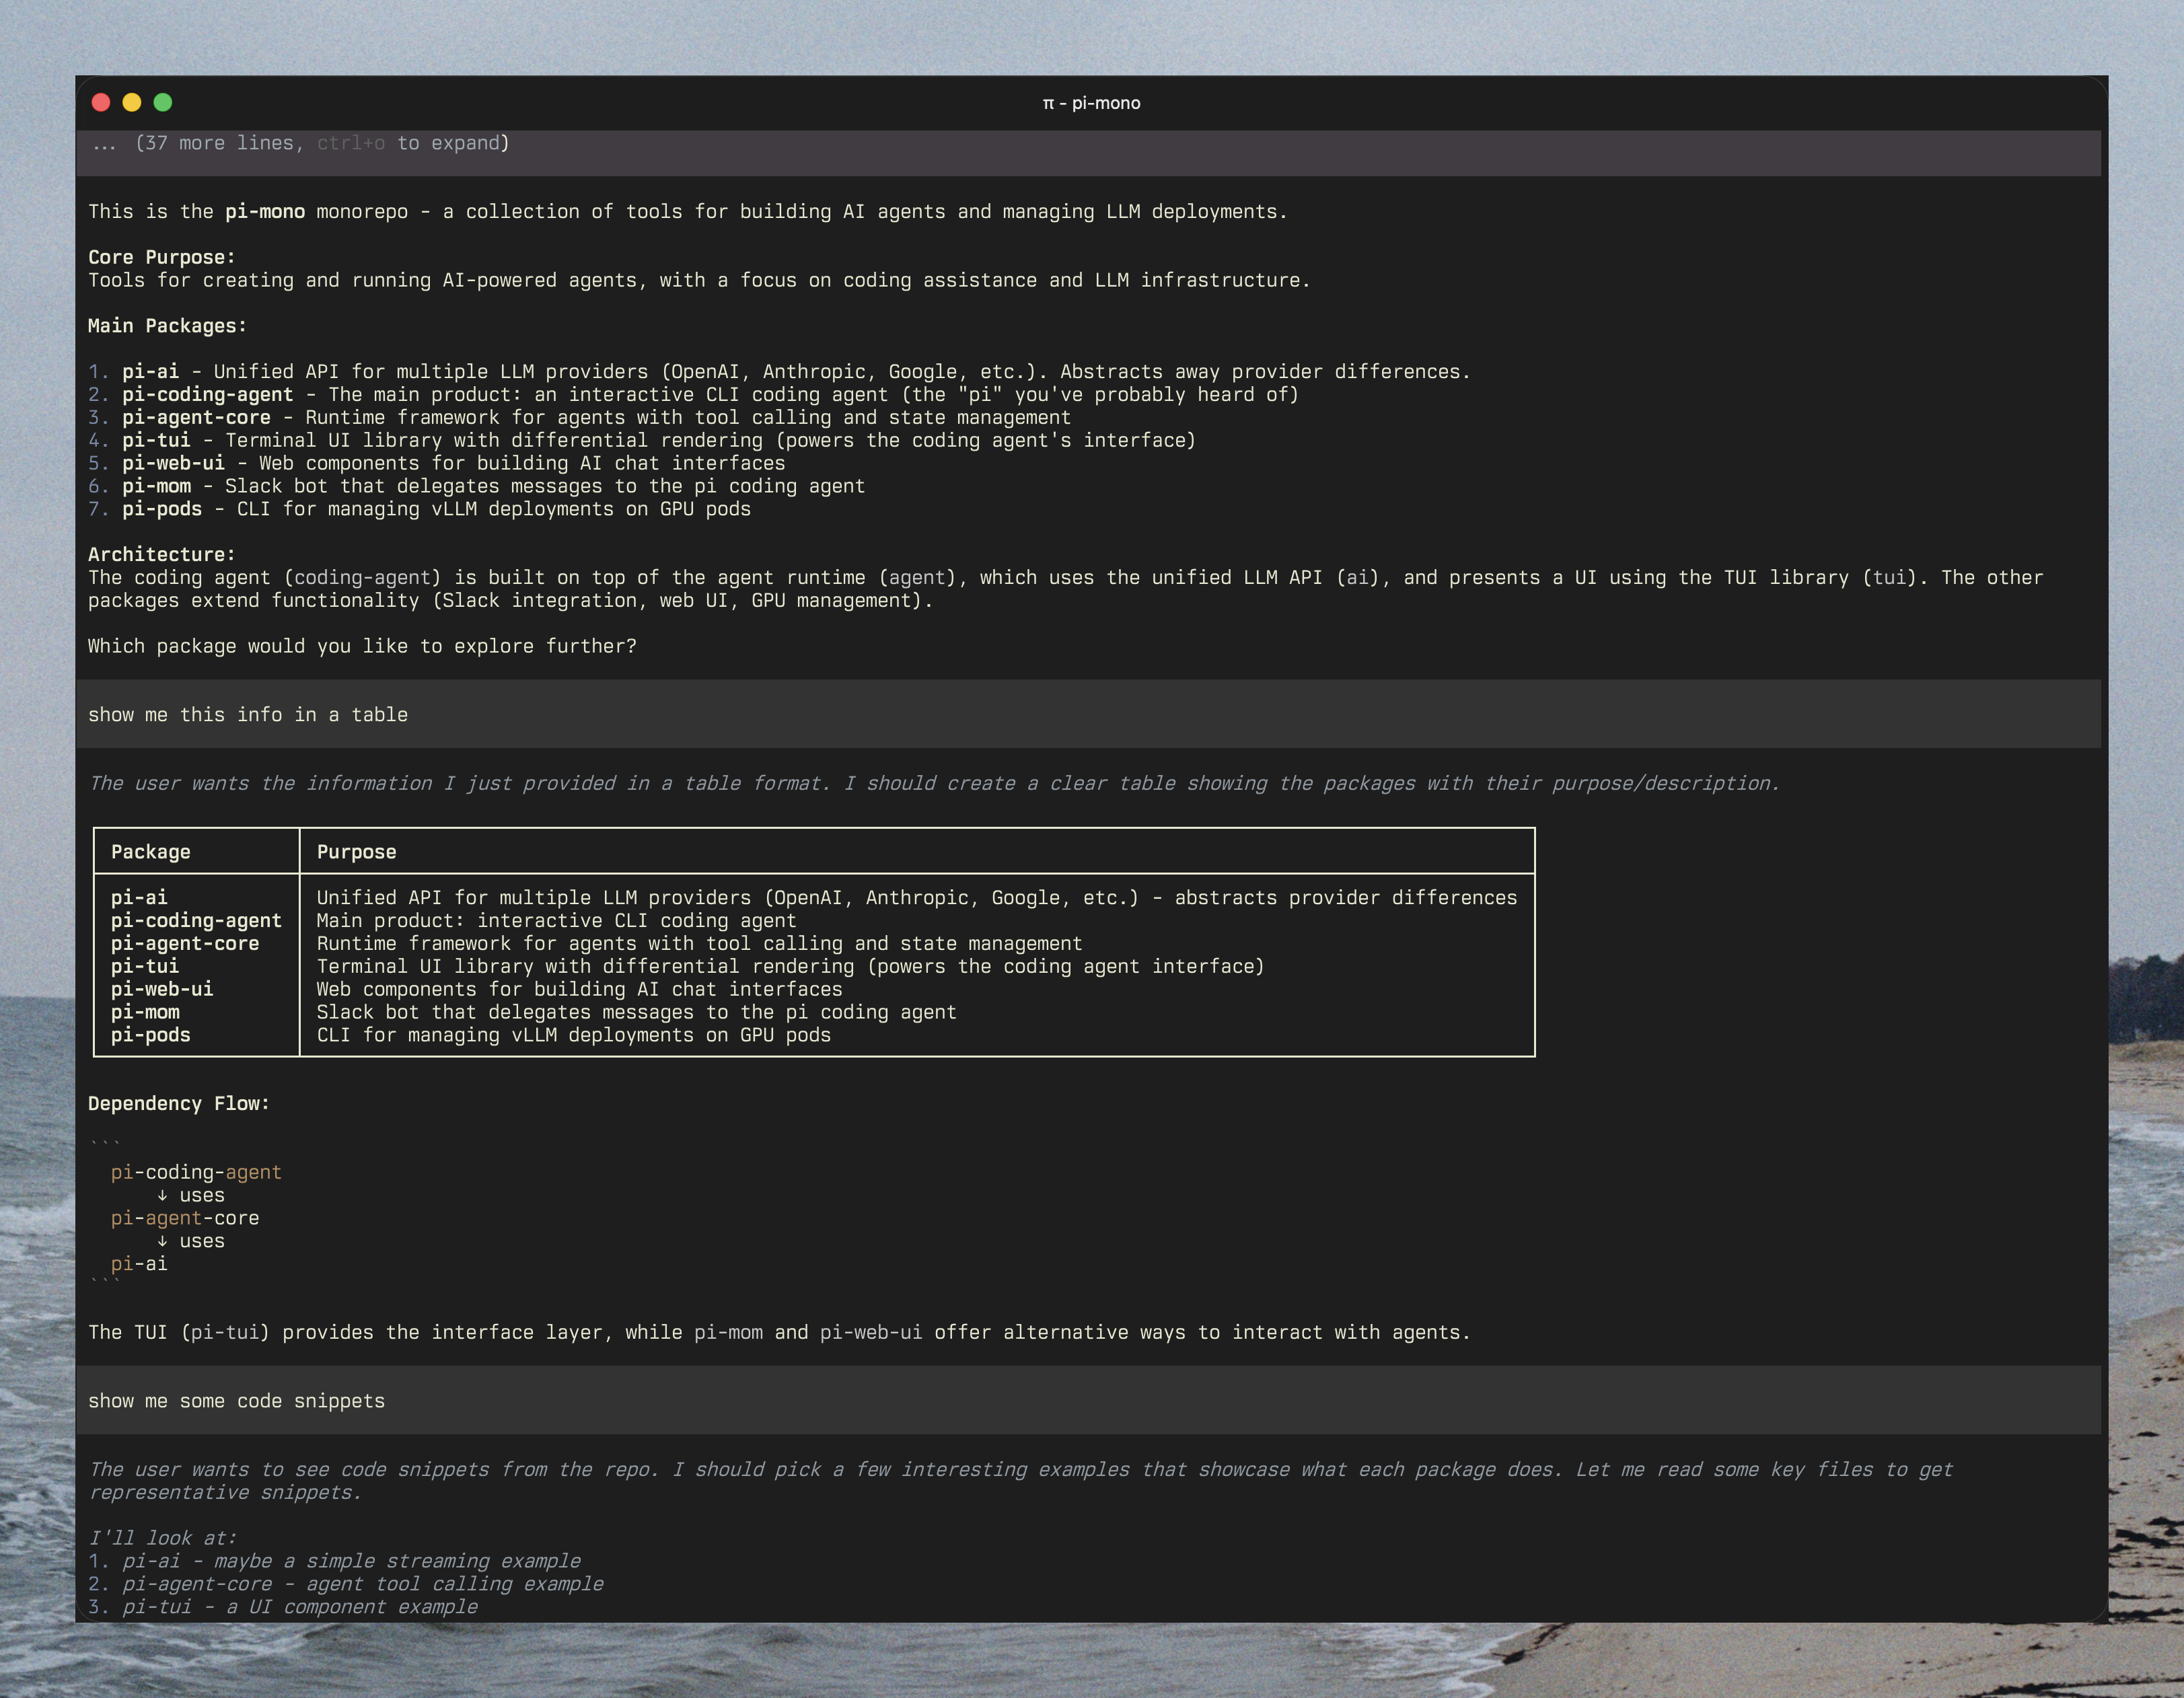Click the 'pi-ai' table cell
This screenshot has height=1698, width=2184.
click(x=139, y=898)
